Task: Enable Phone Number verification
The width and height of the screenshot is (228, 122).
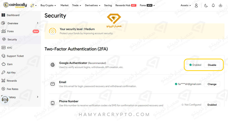Action: point(212,105)
